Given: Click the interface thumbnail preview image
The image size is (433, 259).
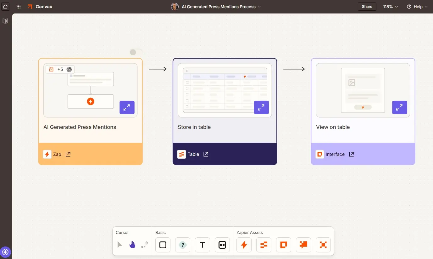Looking at the screenshot, I should pos(363,90).
